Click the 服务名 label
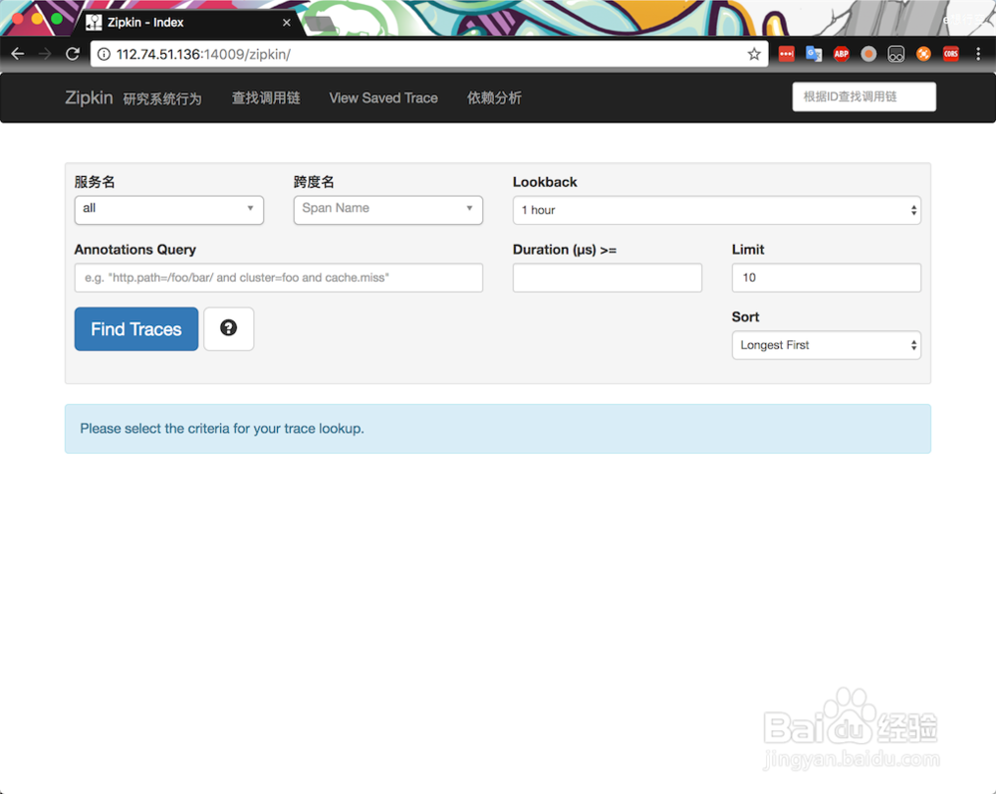Image resolution: width=996 pixels, height=794 pixels. tap(95, 182)
